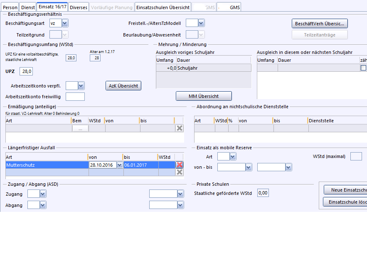Click the Neue Einsatzschule button
The image size is (367, 255).
click(x=345, y=190)
